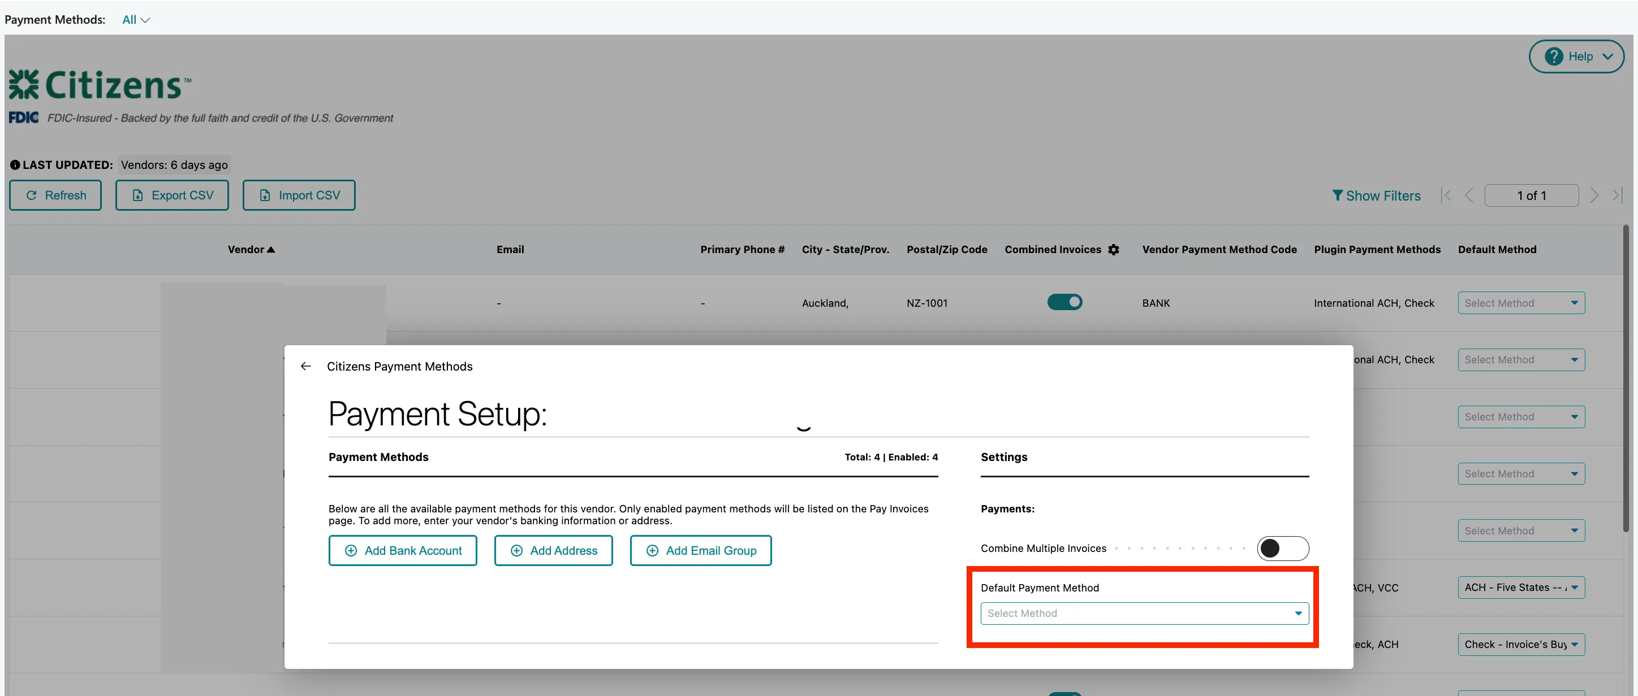The width and height of the screenshot is (1638, 696).
Task: Click the Email column header
Action: tap(510, 250)
